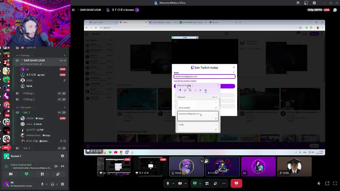Select user X F O R in voice channel
The image size is (340, 191).
(43, 75)
